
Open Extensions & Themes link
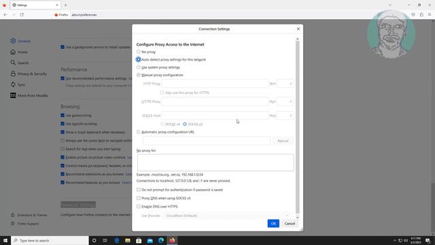pyautogui.click(x=29, y=215)
